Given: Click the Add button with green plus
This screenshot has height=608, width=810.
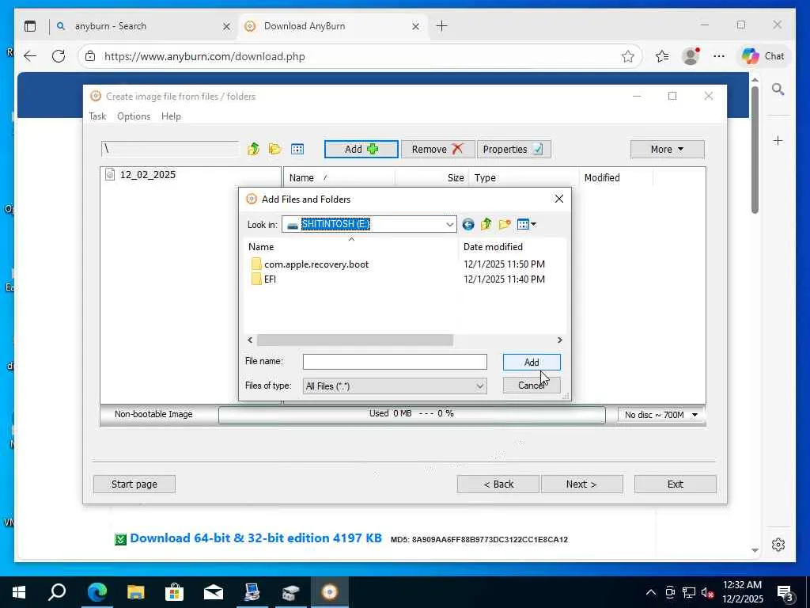Looking at the screenshot, I should [361, 150].
